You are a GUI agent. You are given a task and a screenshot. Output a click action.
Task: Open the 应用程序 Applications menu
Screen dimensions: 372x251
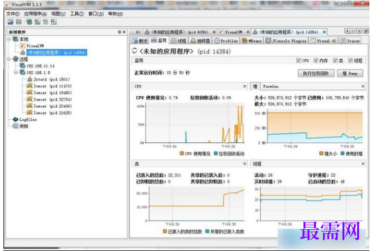click(x=35, y=13)
